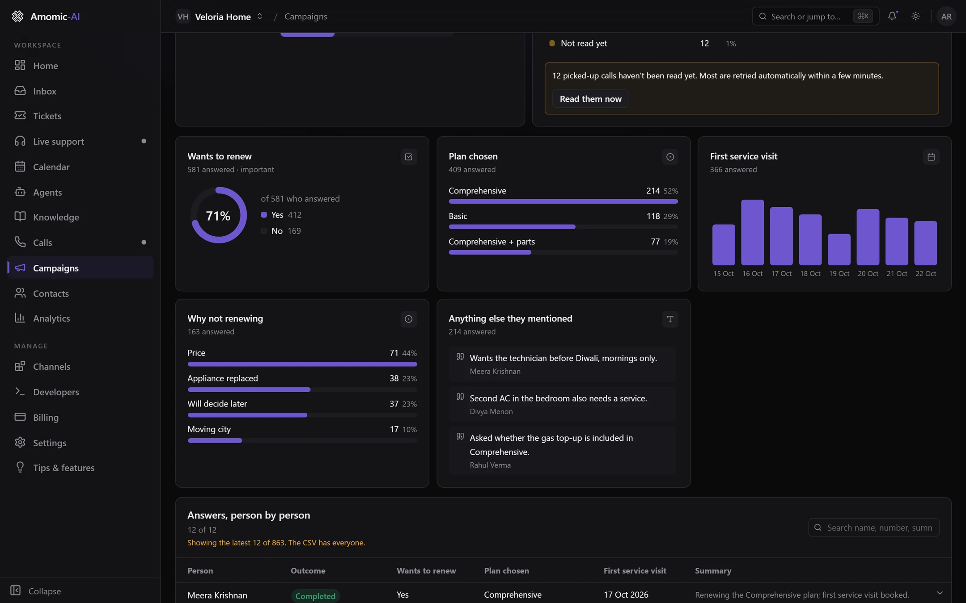Screen dimensions: 966x603
Task: Open the Billing page
Action: click(80, 417)
